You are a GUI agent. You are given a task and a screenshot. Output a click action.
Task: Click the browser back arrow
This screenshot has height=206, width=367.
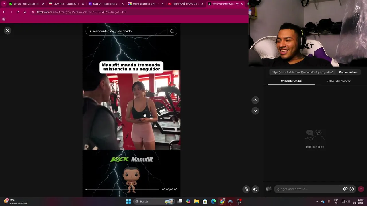click(x=4, y=12)
